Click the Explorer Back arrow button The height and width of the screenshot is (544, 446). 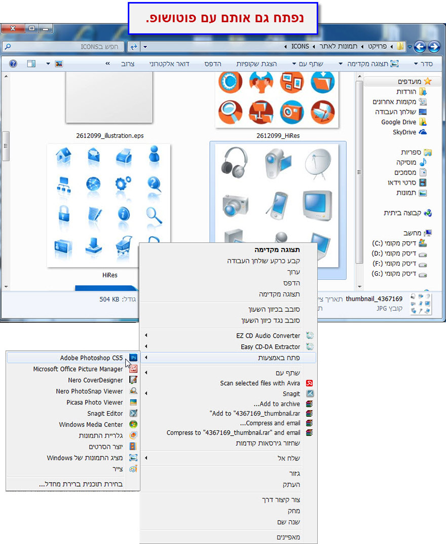434,47
